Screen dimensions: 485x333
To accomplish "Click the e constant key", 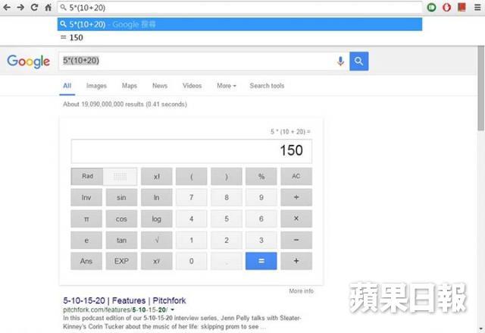I will tap(86, 240).
